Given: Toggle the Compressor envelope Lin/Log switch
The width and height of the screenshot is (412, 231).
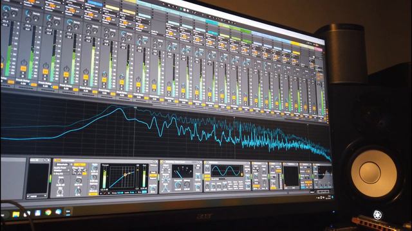Looking at the screenshot, I should [x=144, y=192].
